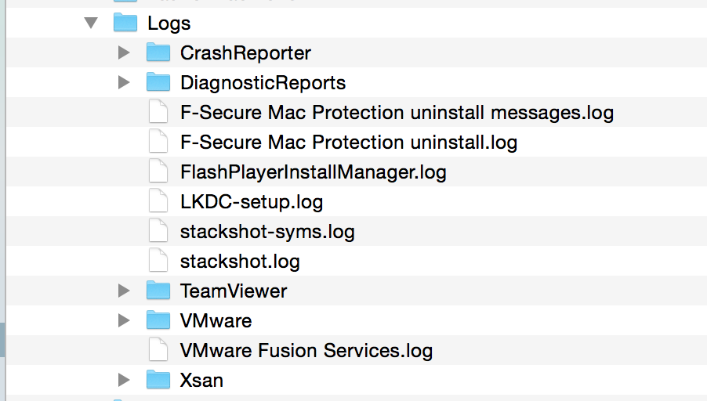Expand the Xsan folder triangle

[x=123, y=380]
